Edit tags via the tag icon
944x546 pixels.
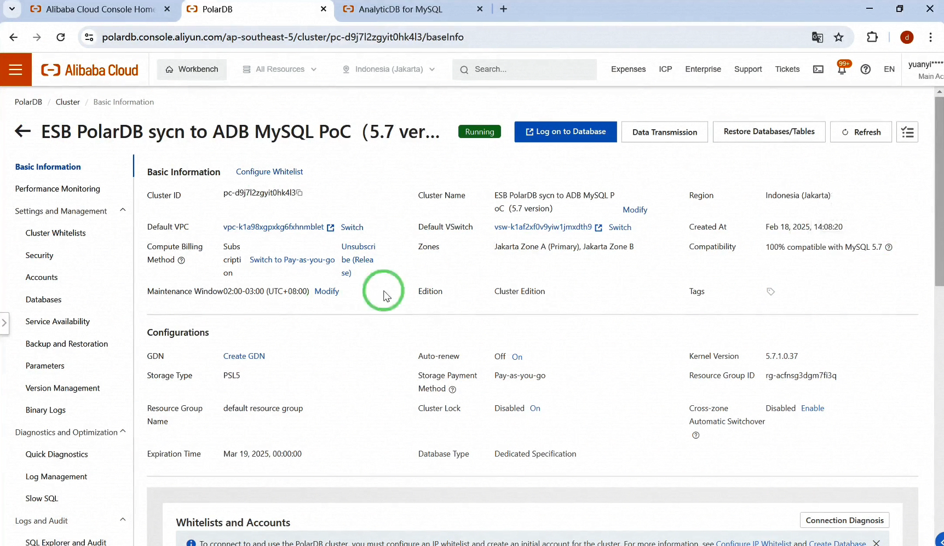pos(770,291)
